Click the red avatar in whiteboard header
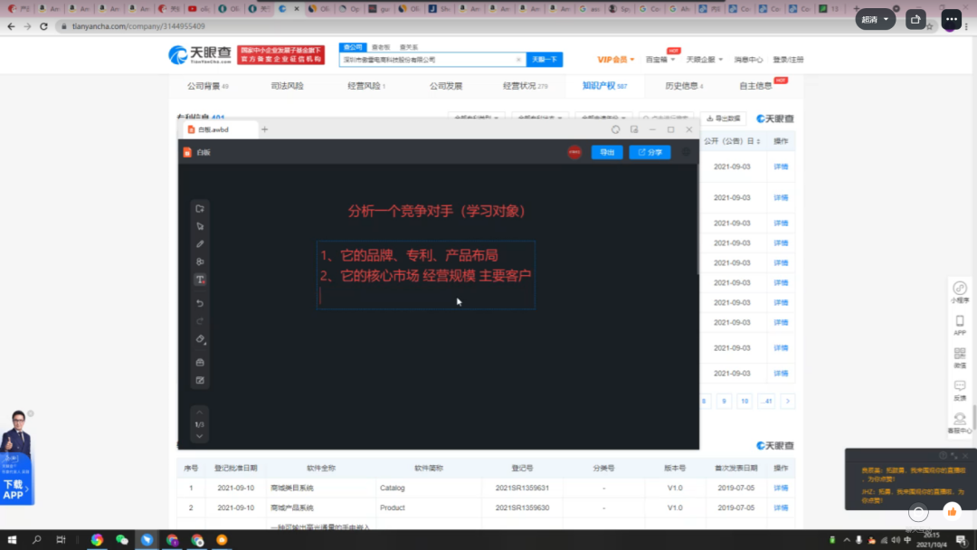 [x=574, y=152]
